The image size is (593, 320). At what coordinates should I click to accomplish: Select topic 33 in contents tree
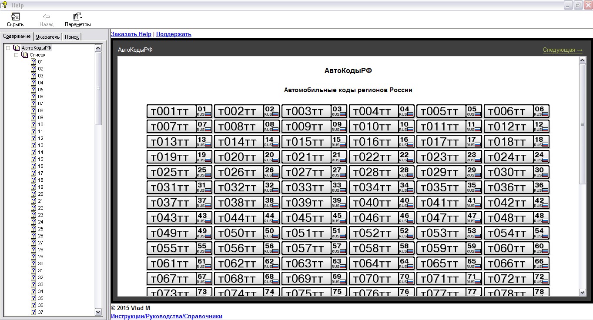(40, 284)
